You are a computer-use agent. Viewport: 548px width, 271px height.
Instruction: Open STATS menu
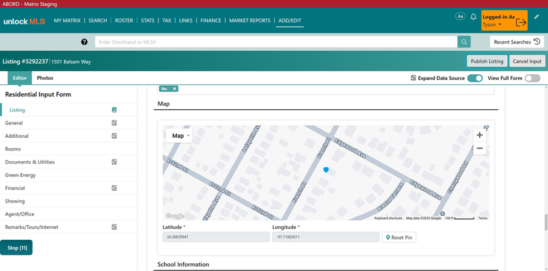[x=147, y=21]
